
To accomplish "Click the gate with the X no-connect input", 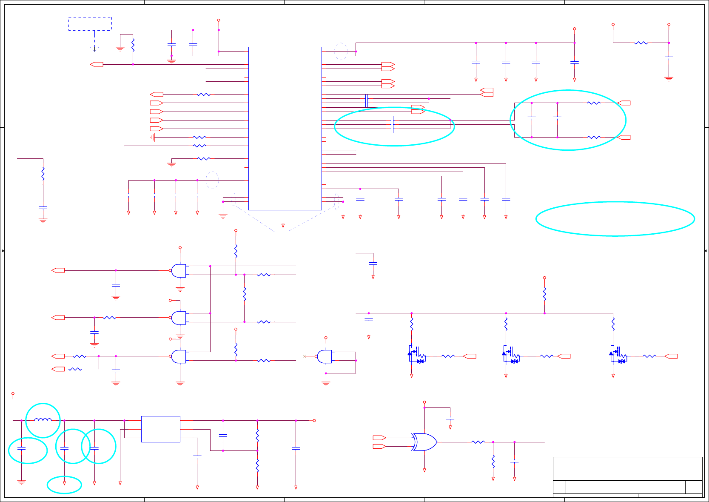I will (325, 356).
